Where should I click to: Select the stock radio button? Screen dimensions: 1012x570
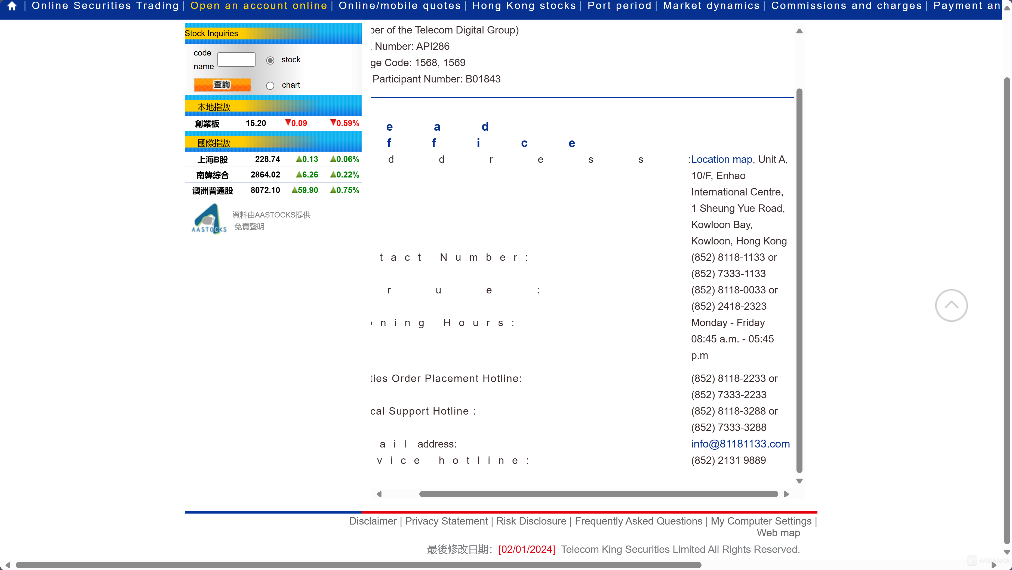(270, 60)
